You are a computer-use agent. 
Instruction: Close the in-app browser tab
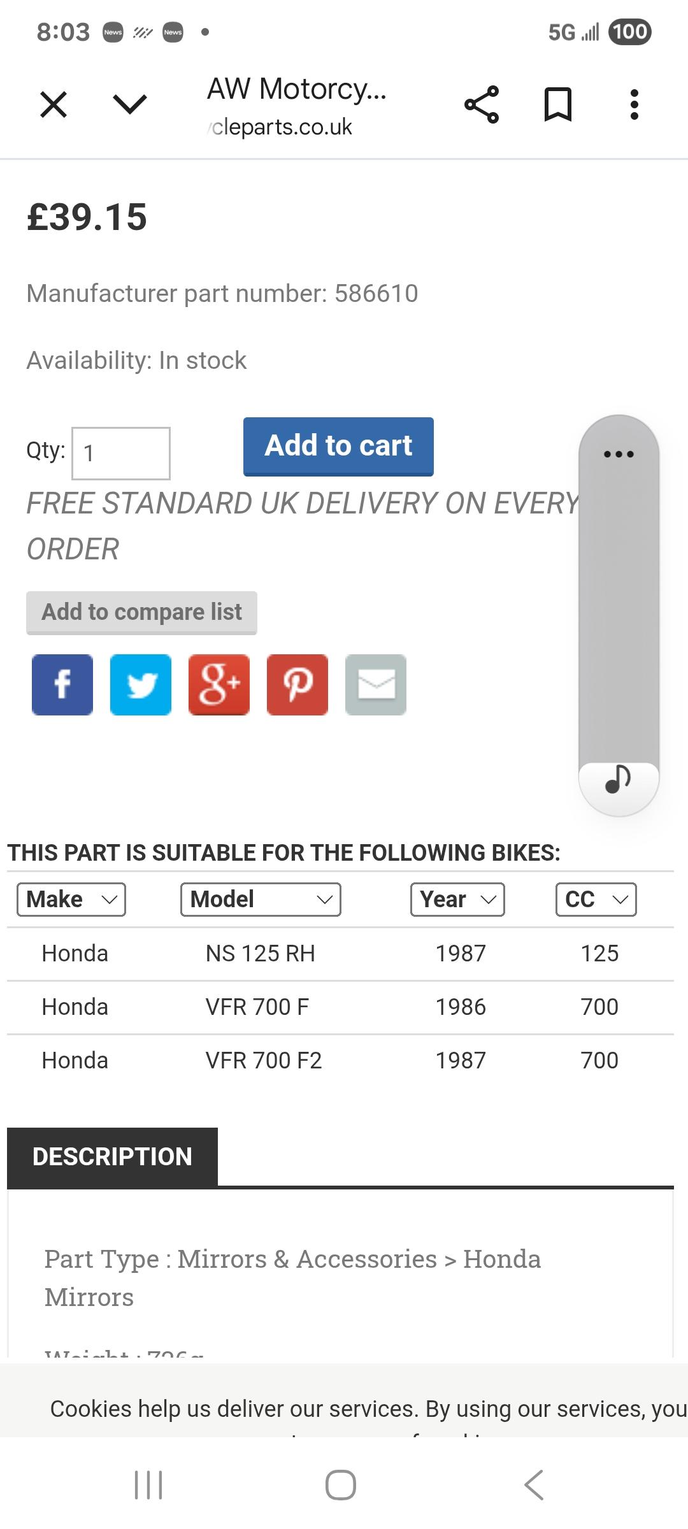(54, 104)
